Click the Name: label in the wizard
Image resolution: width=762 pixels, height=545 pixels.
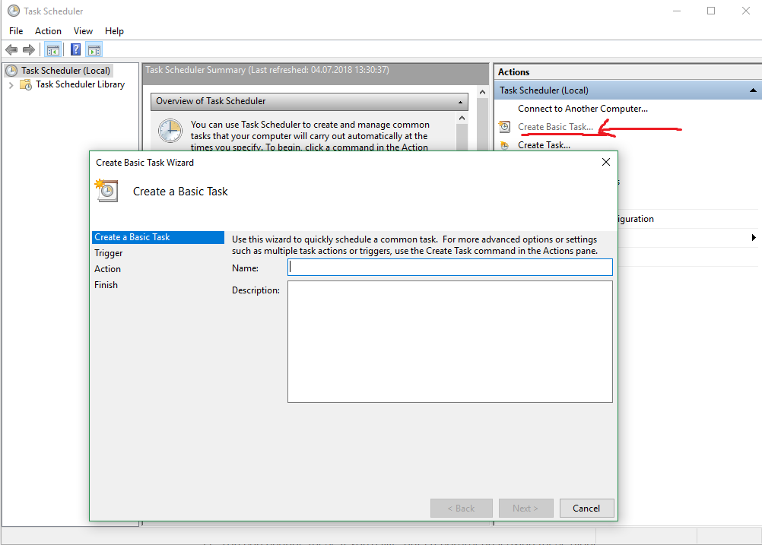[245, 268]
